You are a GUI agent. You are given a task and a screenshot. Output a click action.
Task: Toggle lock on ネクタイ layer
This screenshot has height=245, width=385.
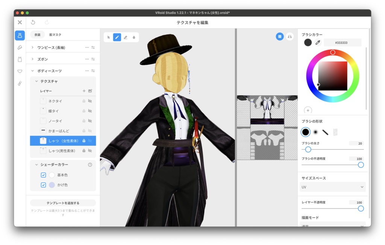(84, 101)
